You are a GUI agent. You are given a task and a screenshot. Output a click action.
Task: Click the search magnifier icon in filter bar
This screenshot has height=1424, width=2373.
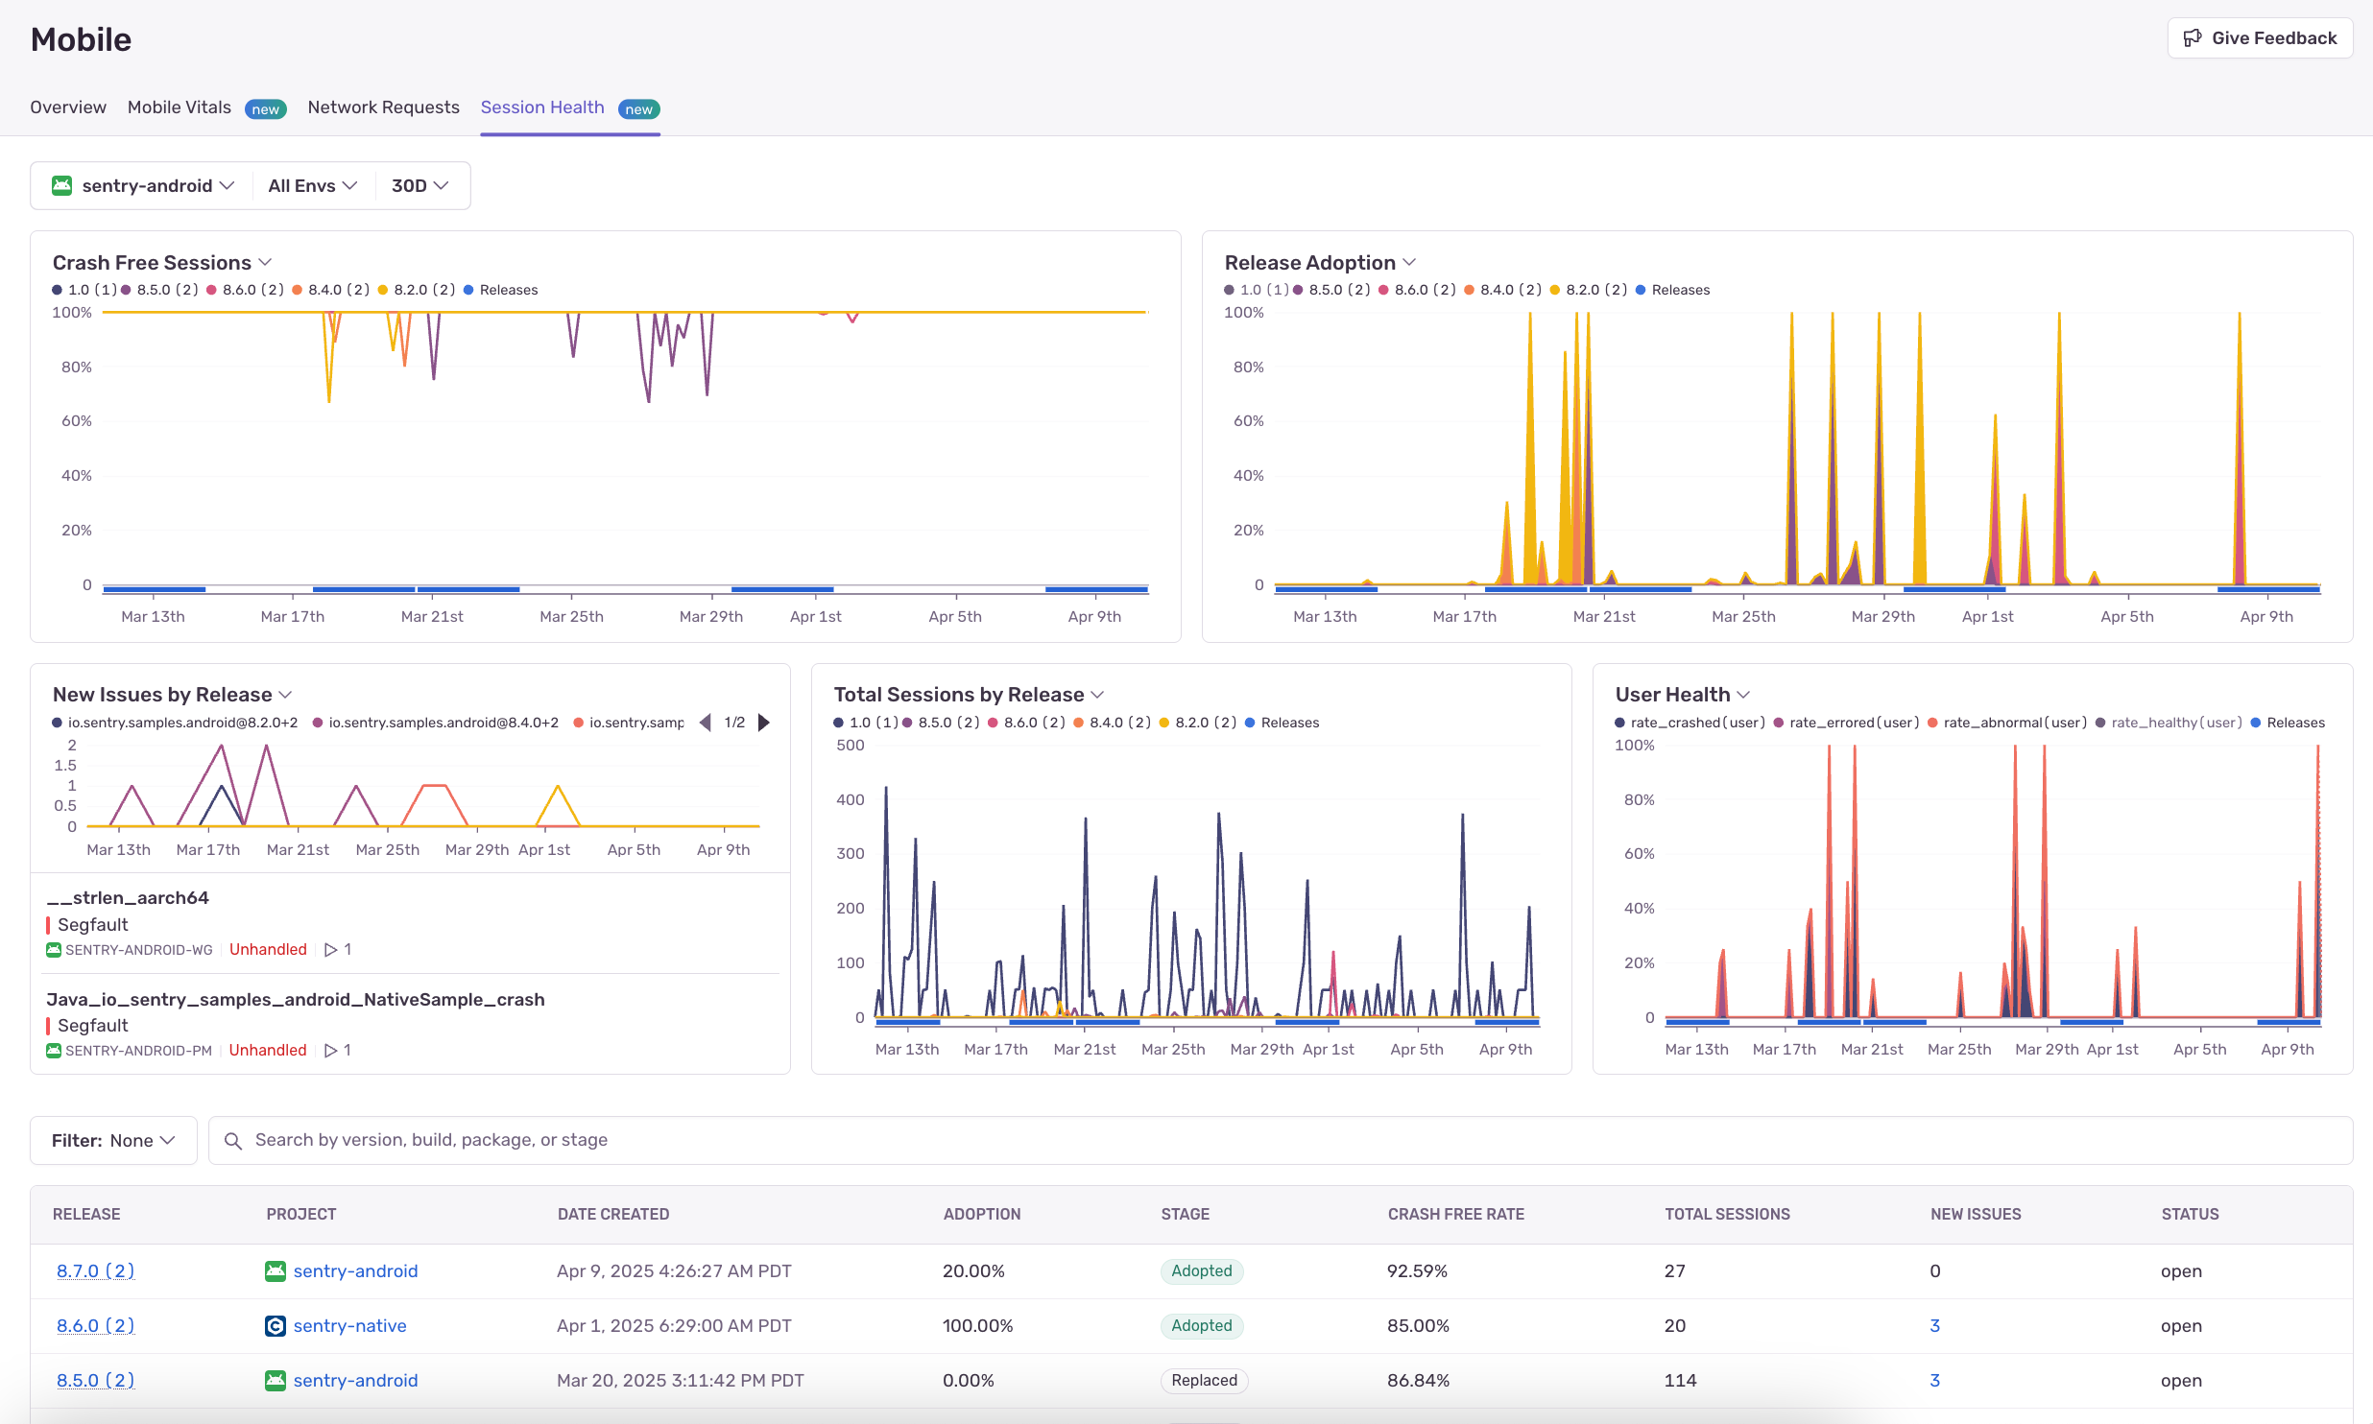(233, 1140)
